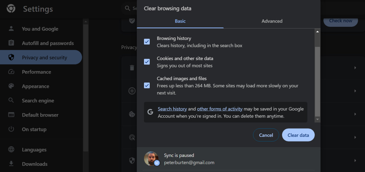
Task: Click the Clear data button
Action: click(x=298, y=135)
